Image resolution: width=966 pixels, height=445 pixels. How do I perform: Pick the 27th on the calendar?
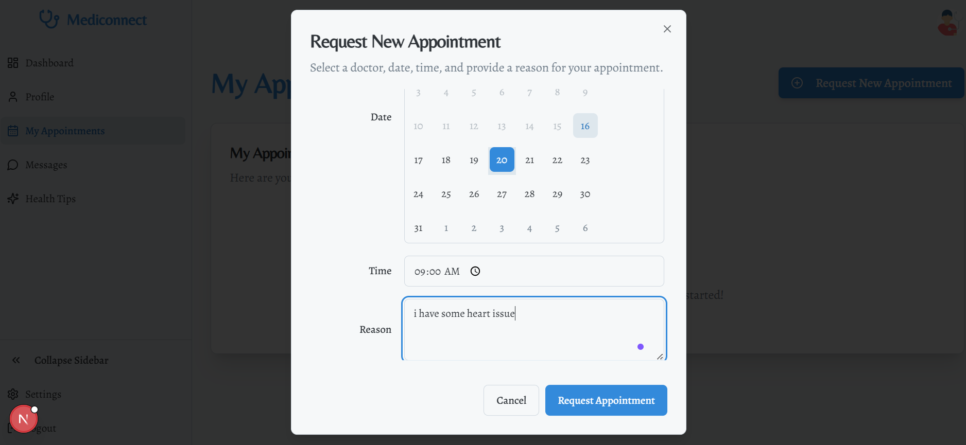[x=502, y=194]
